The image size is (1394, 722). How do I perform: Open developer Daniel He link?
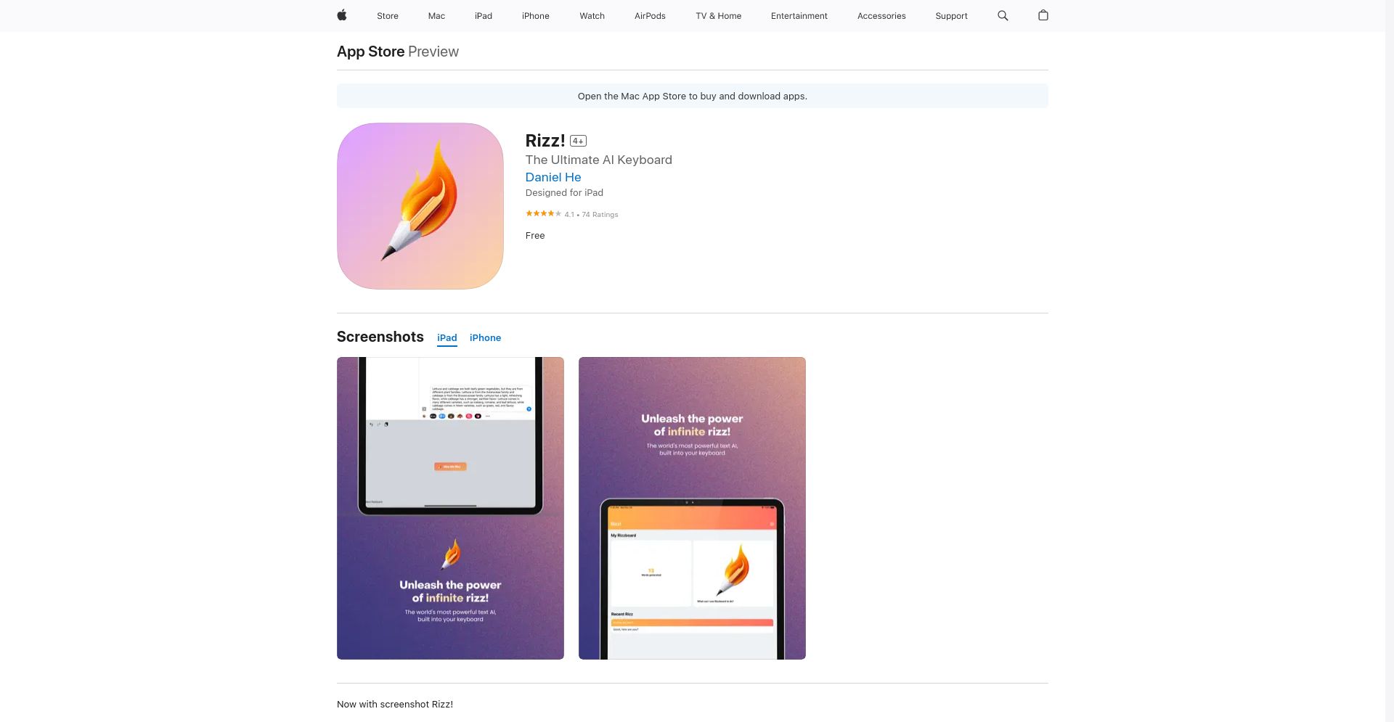click(x=553, y=177)
